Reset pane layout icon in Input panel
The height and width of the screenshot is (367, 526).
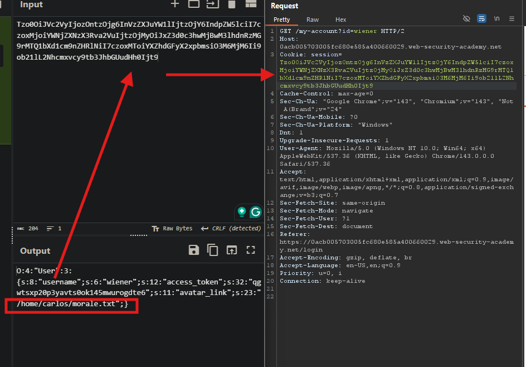click(x=251, y=4)
